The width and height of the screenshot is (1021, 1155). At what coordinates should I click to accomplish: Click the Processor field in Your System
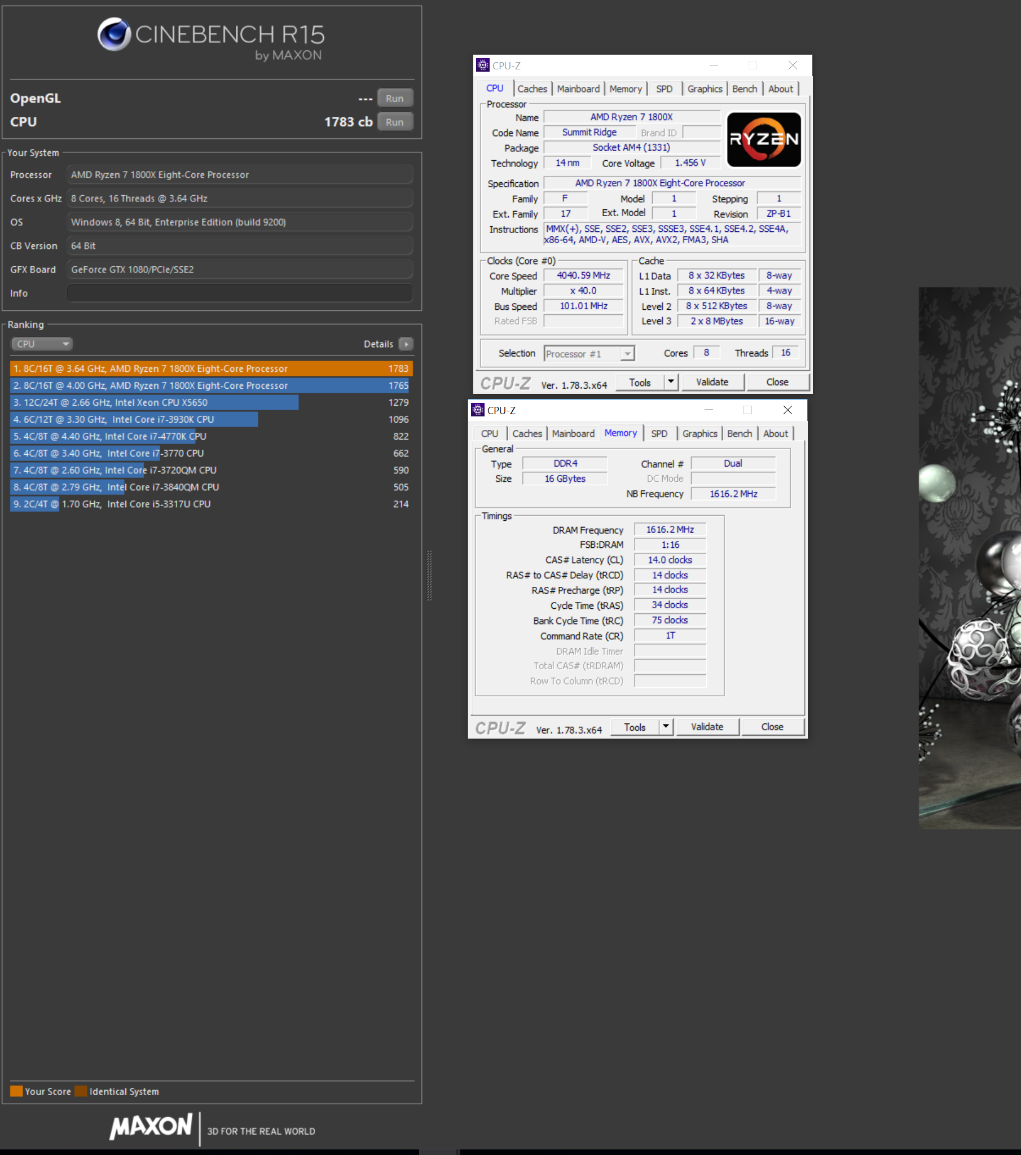240,174
